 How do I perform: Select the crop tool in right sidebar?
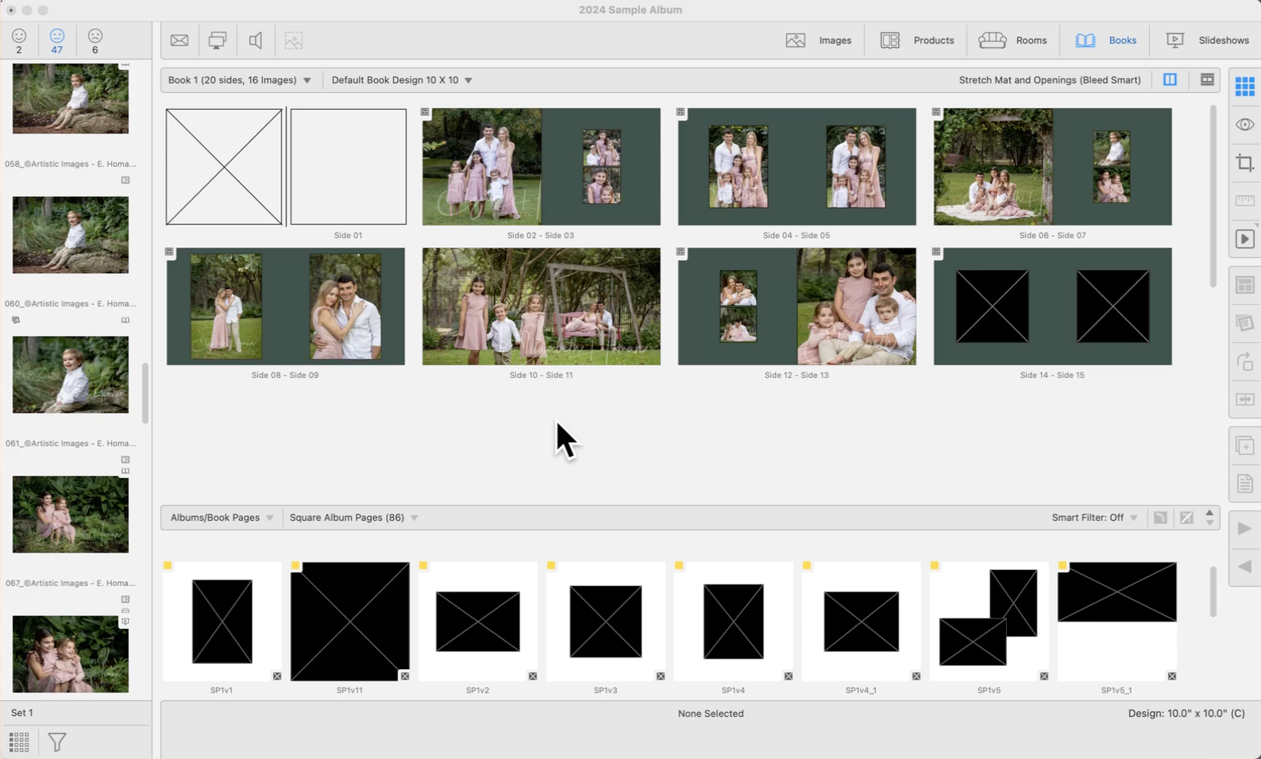[x=1244, y=164]
